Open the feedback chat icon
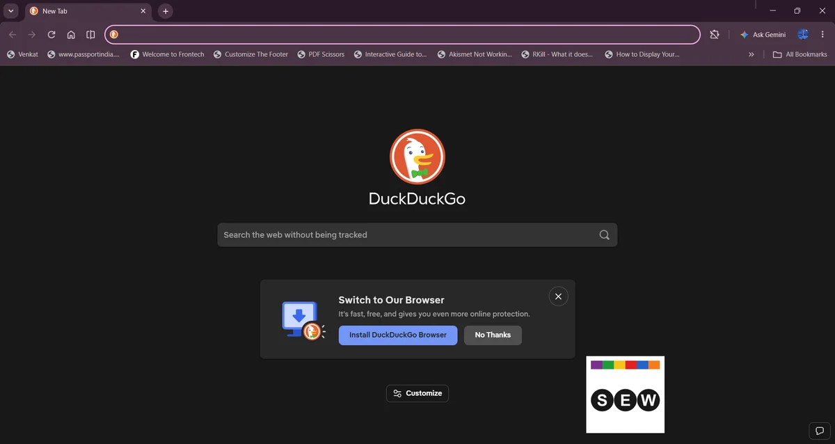Image resolution: width=835 pixels, height=444 pixels. coord(820,430)
